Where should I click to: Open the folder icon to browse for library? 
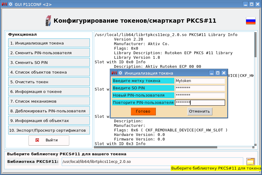(251, 161)
